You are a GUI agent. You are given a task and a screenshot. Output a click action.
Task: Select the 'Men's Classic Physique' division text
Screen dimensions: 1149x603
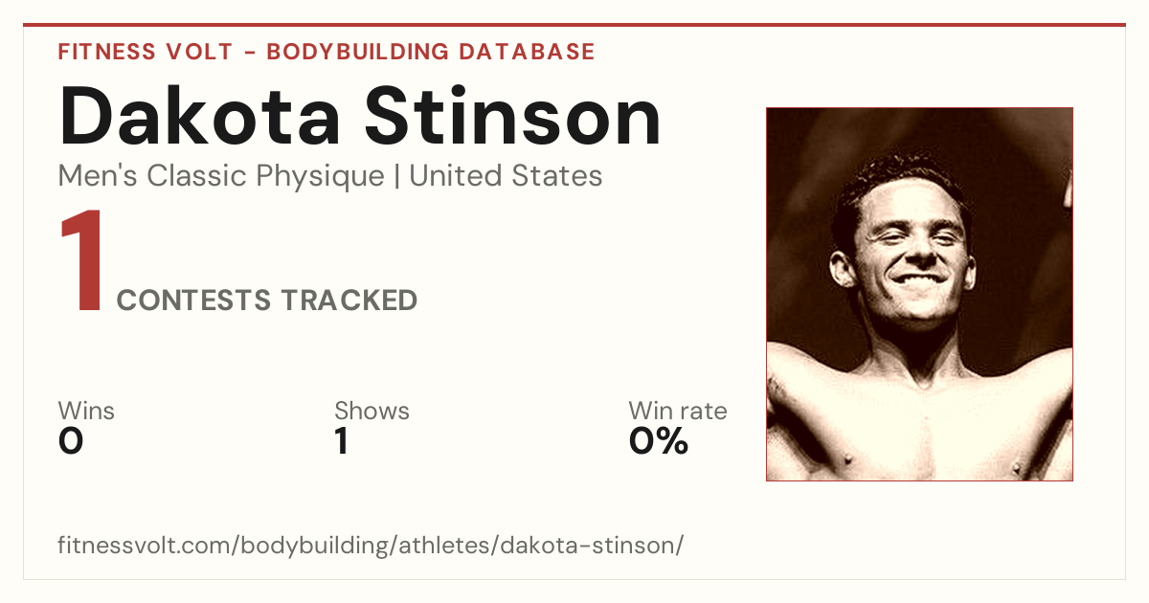point(222,176)
